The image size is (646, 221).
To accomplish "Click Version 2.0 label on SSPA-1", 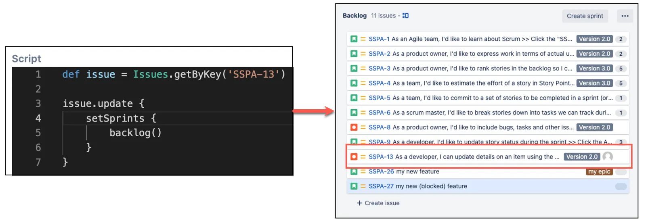I will (x=594, y=39).
